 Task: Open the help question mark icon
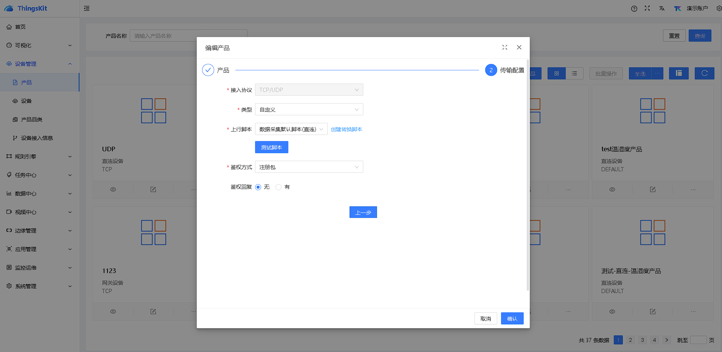634,9
